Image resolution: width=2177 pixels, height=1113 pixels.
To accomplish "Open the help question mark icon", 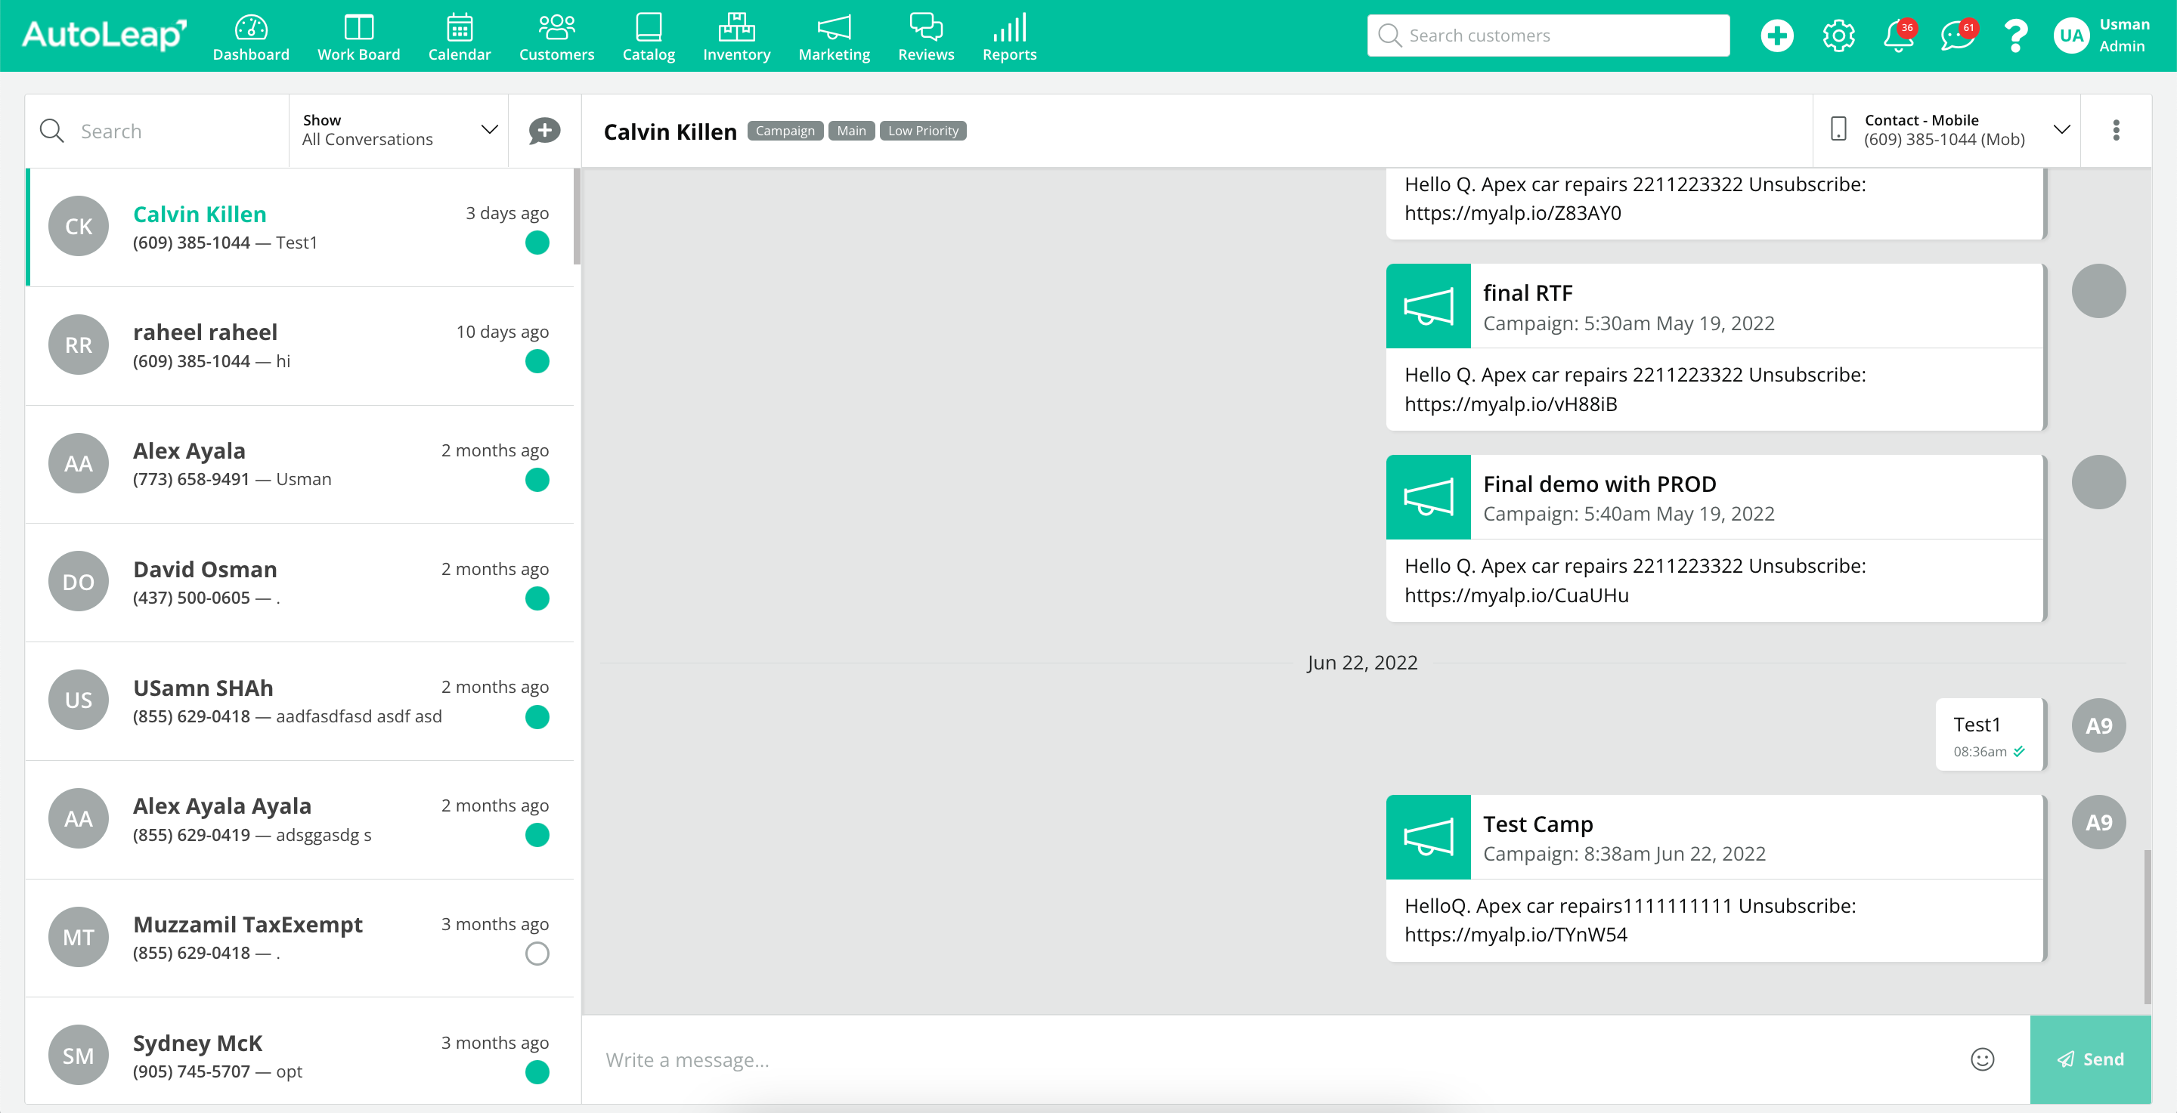I will click(2015, 36).
